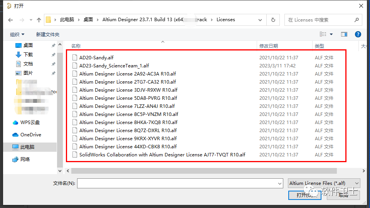Select 下载 in the sidebar

pos(28,54)
